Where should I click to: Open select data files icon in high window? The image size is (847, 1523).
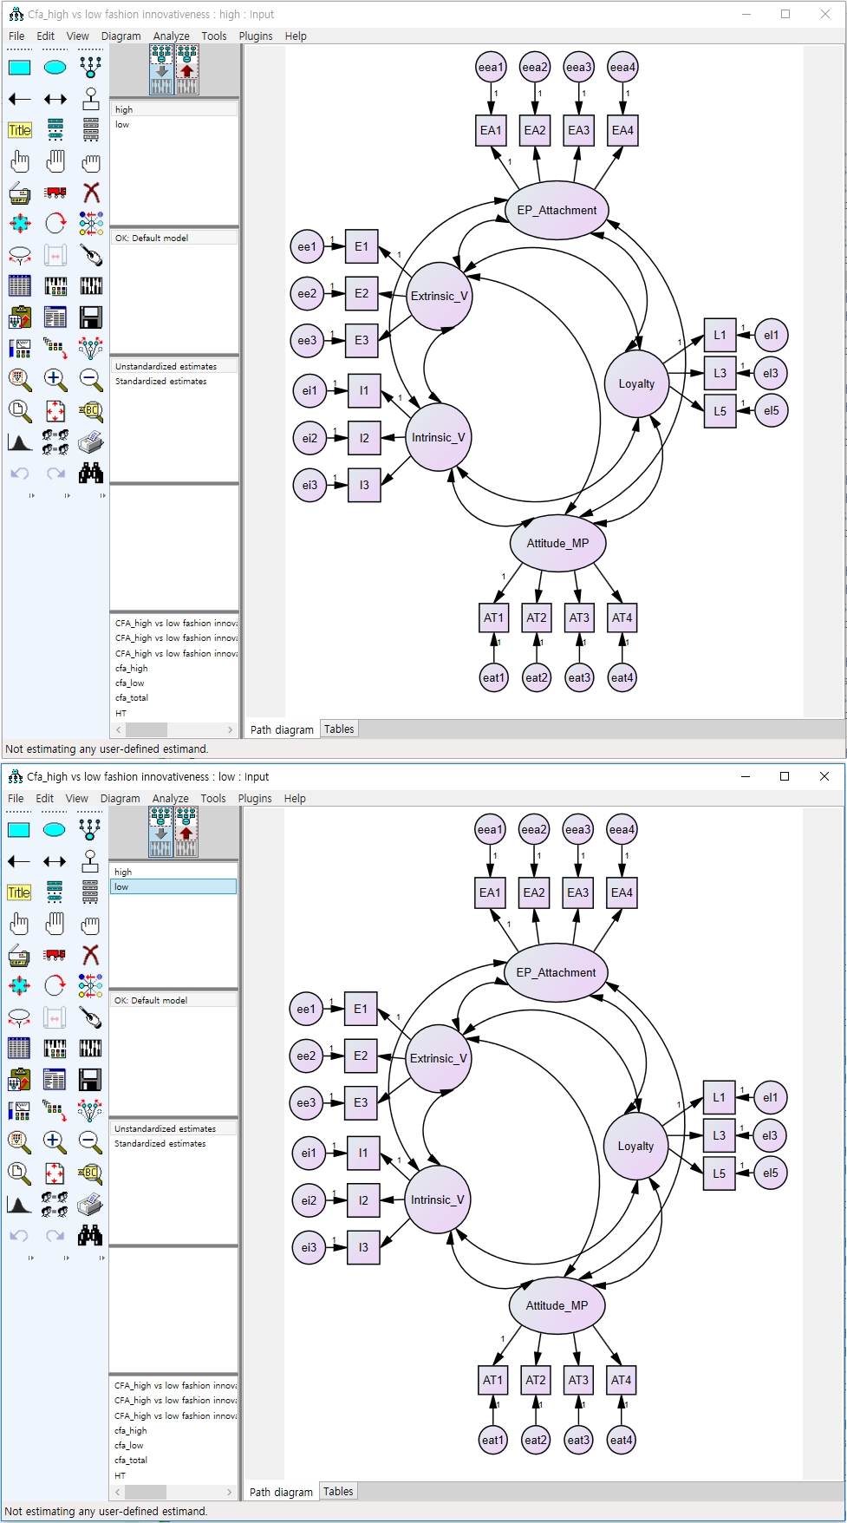point(19,286)
